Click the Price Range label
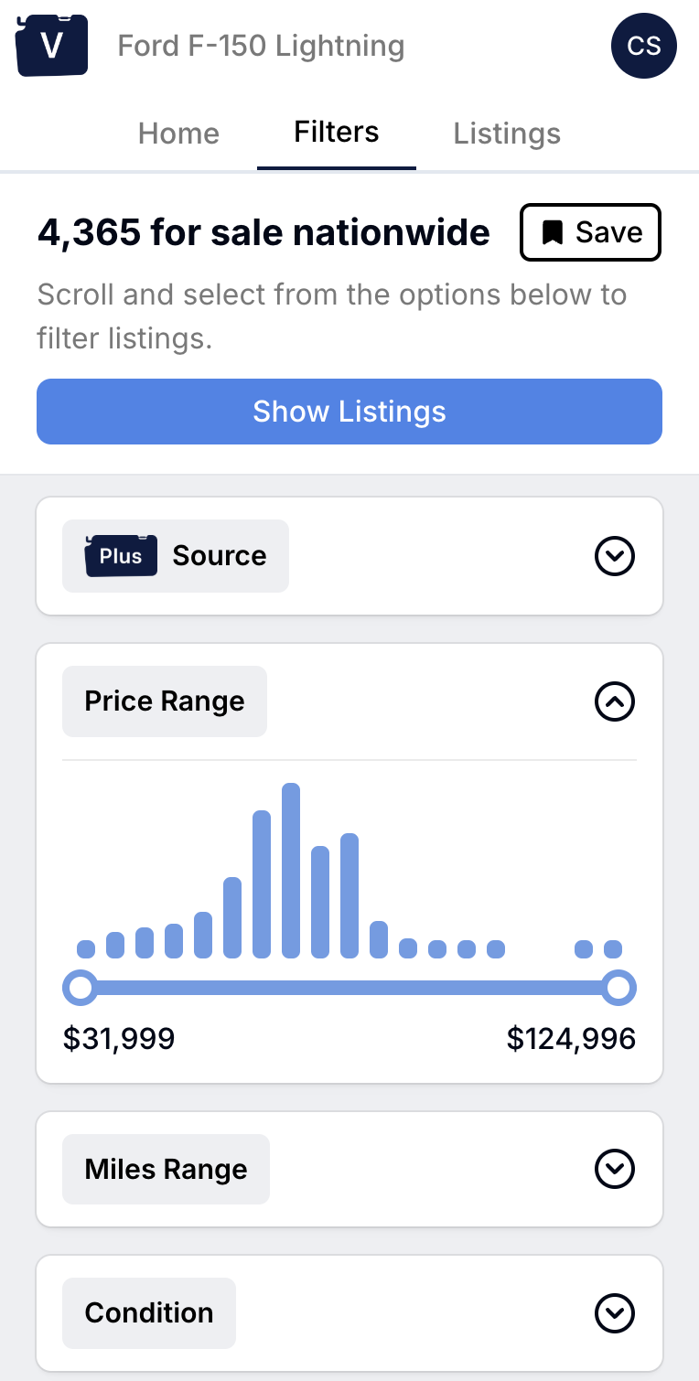Screen dimensions: 699x1381 [165, 701]
